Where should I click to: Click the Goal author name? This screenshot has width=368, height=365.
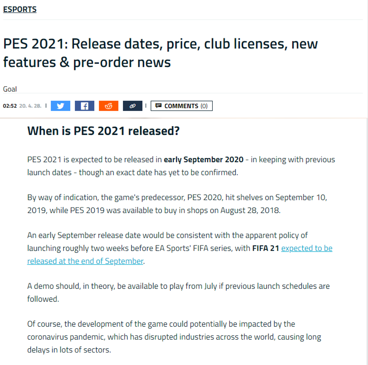[x=10, y=89]
